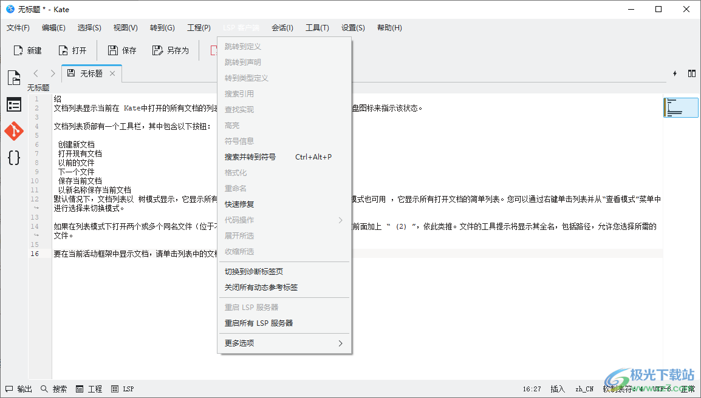
Task: Click the split view icon
Action: click(x=692, y=73)
